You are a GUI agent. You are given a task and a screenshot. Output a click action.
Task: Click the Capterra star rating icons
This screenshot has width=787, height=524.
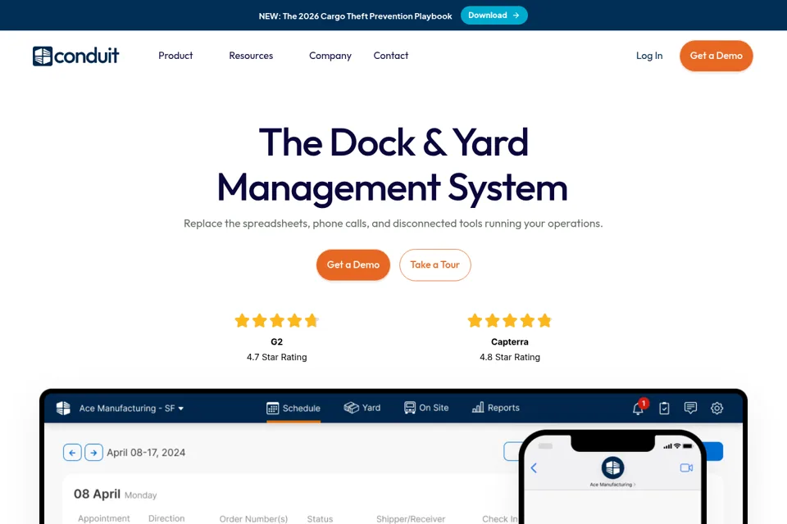tap(509, 320)
